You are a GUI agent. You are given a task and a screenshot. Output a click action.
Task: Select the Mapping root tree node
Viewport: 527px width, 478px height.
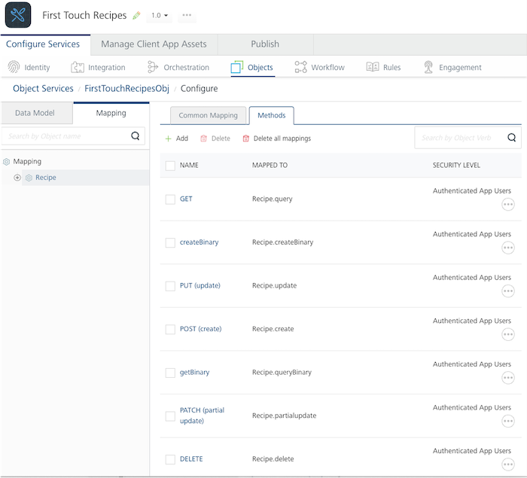click(27, 161)
